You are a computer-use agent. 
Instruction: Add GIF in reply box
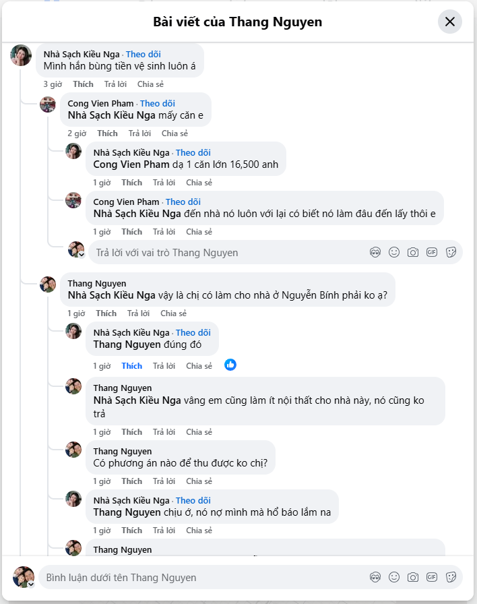(x=432, y=252)
